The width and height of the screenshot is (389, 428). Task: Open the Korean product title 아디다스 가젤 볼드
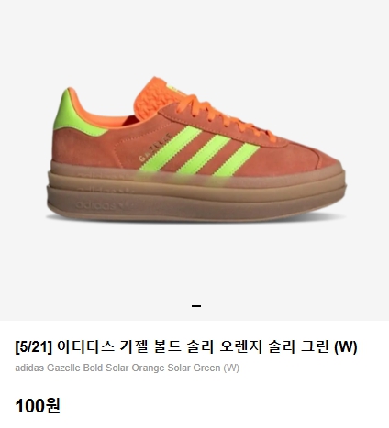186,346
